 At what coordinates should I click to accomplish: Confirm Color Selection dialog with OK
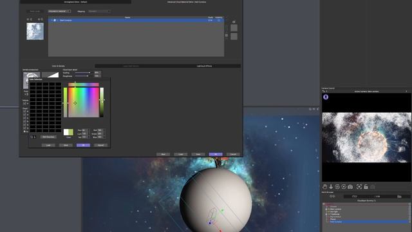[83, 145]
